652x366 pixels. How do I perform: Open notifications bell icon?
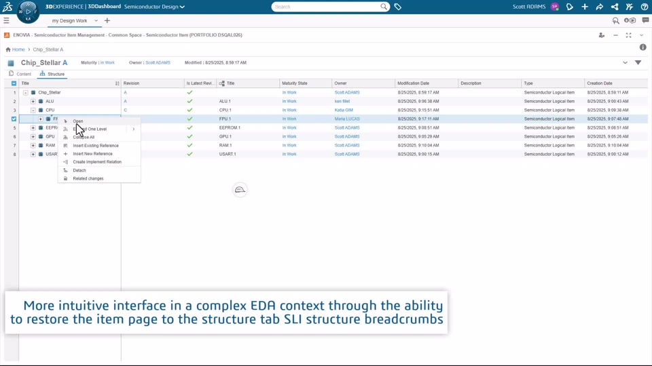tap(570, 7)
